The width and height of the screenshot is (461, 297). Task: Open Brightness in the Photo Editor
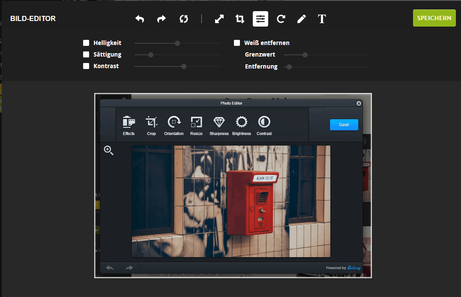242,126
